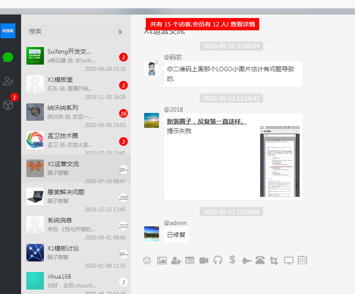Open the 纳沃纳系列 conversation

tap(76, 112)
